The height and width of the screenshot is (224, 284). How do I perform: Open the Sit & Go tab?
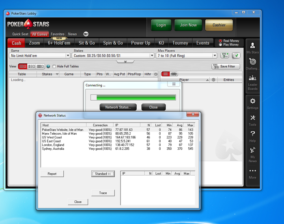(x=87, y=43)
